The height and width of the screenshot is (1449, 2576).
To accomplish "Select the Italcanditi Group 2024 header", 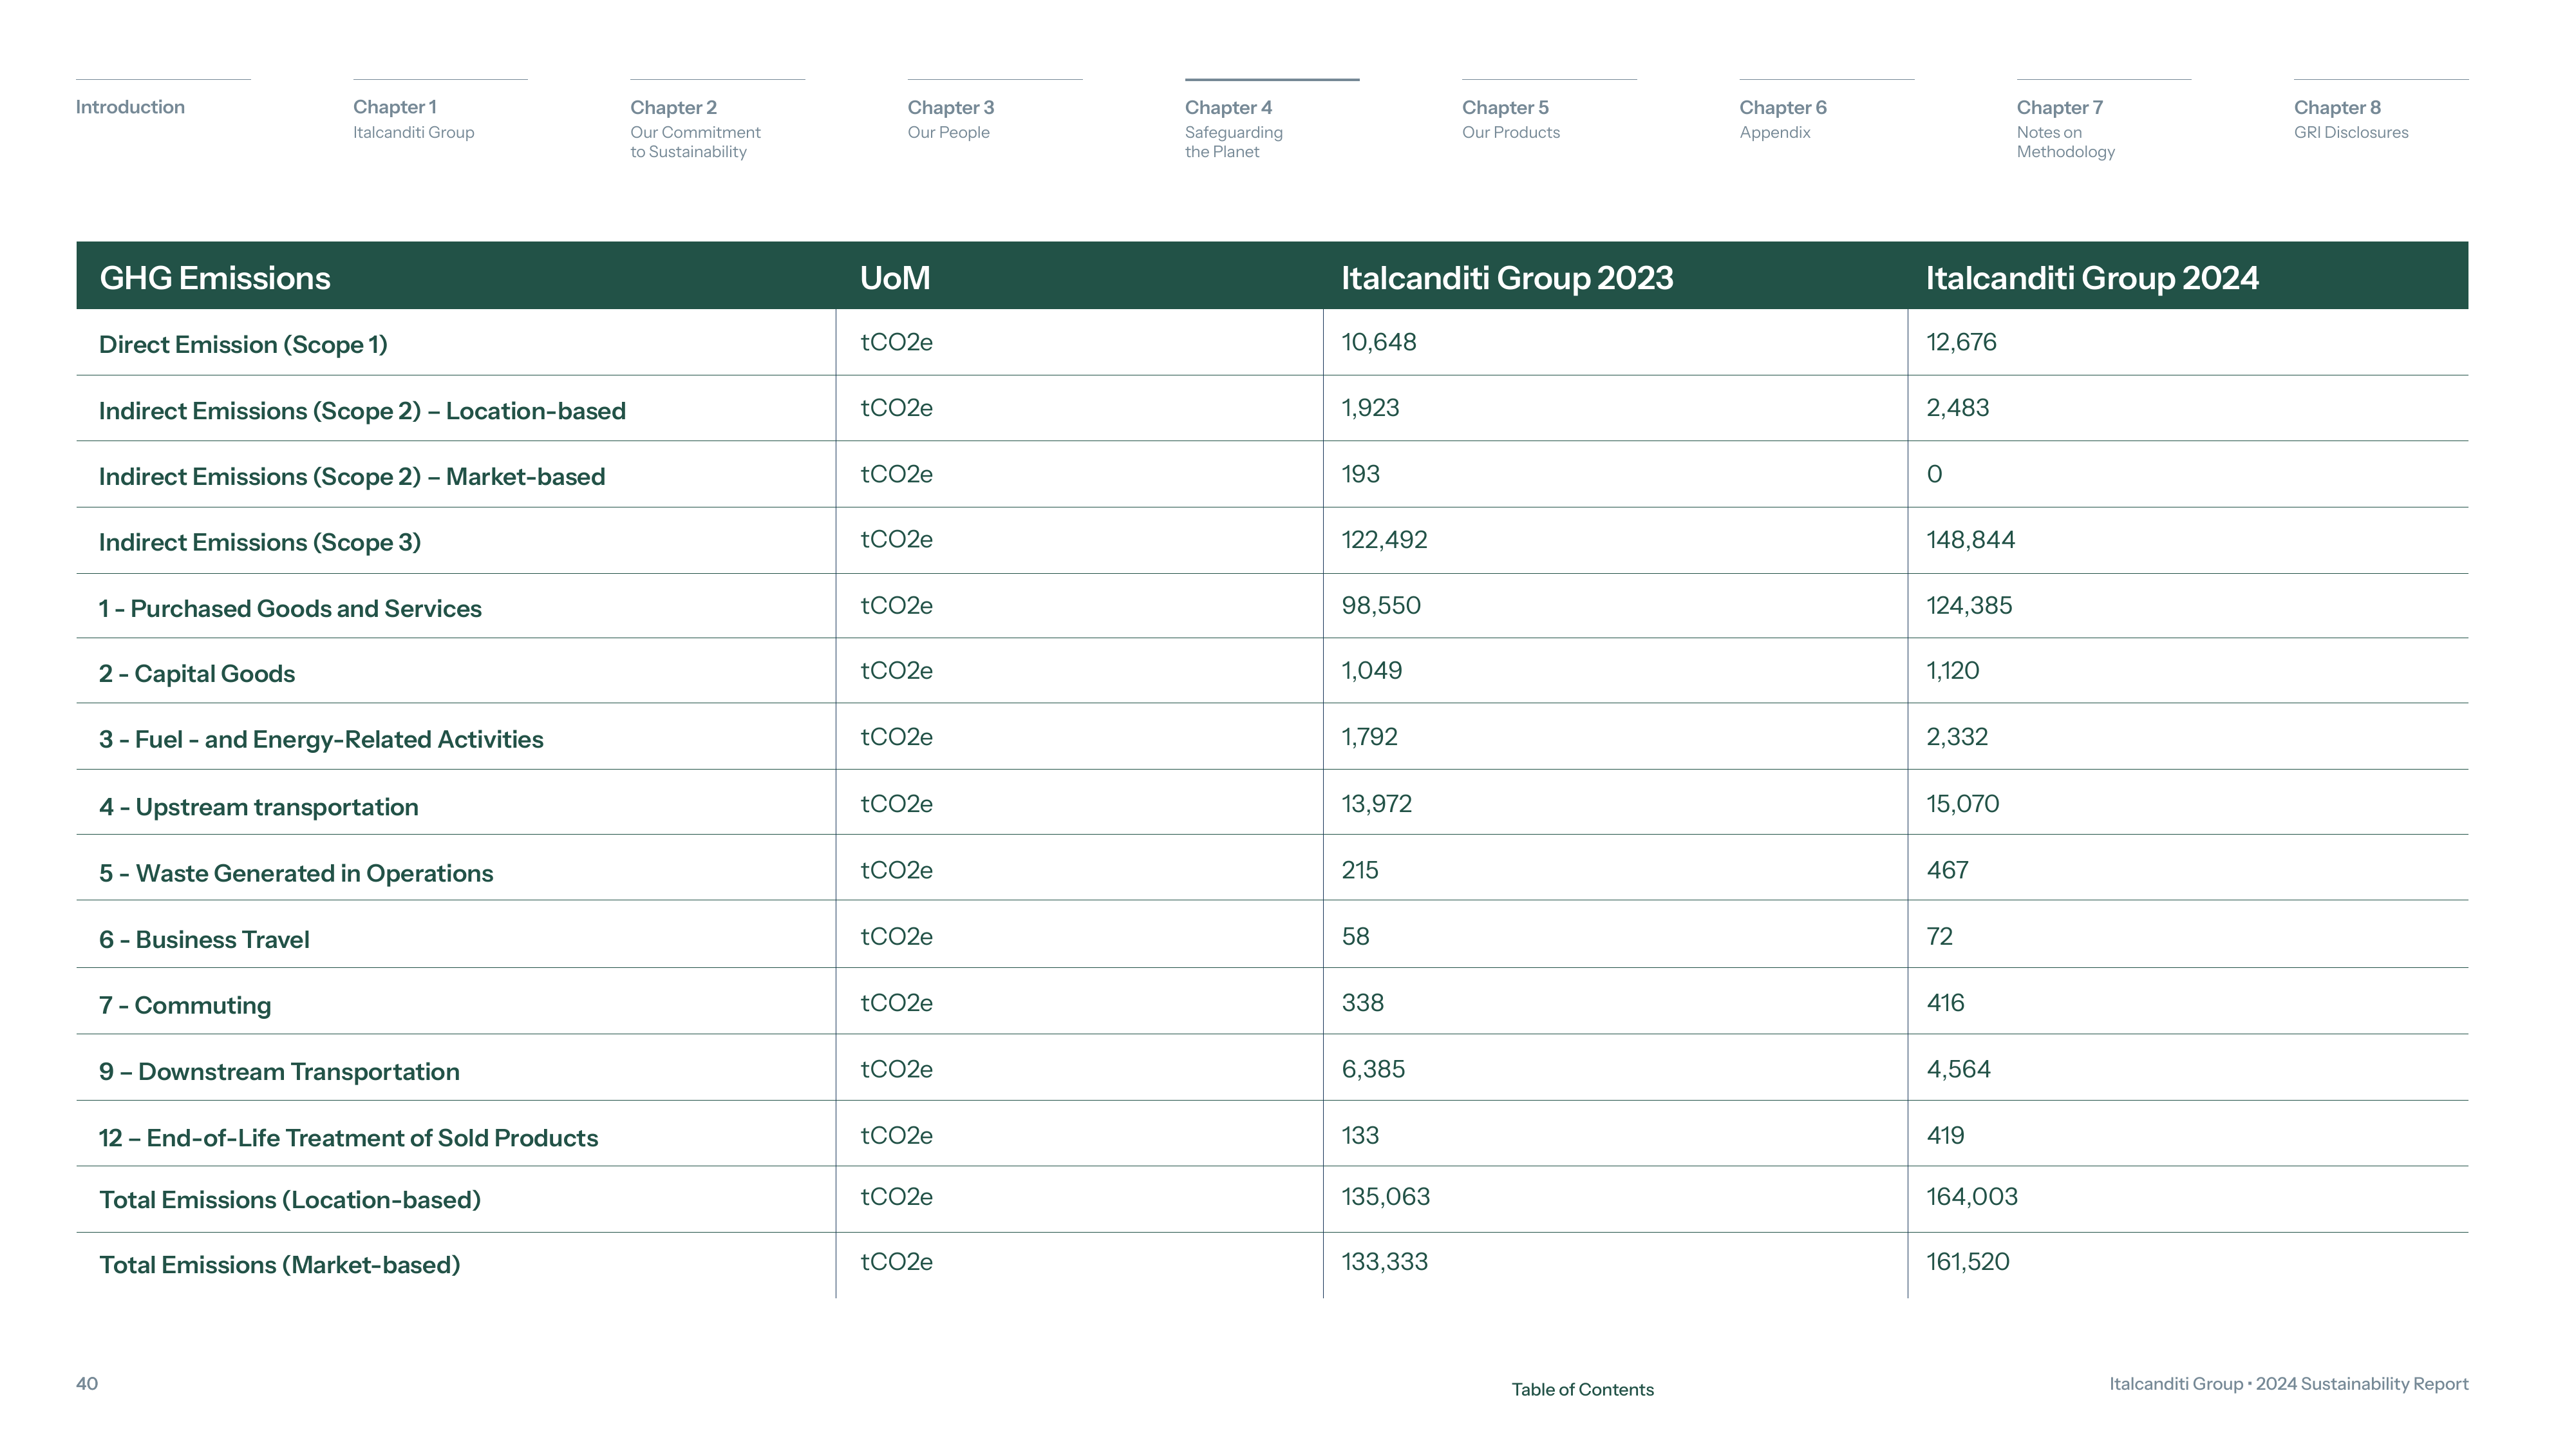I will tap(2092, 277).
